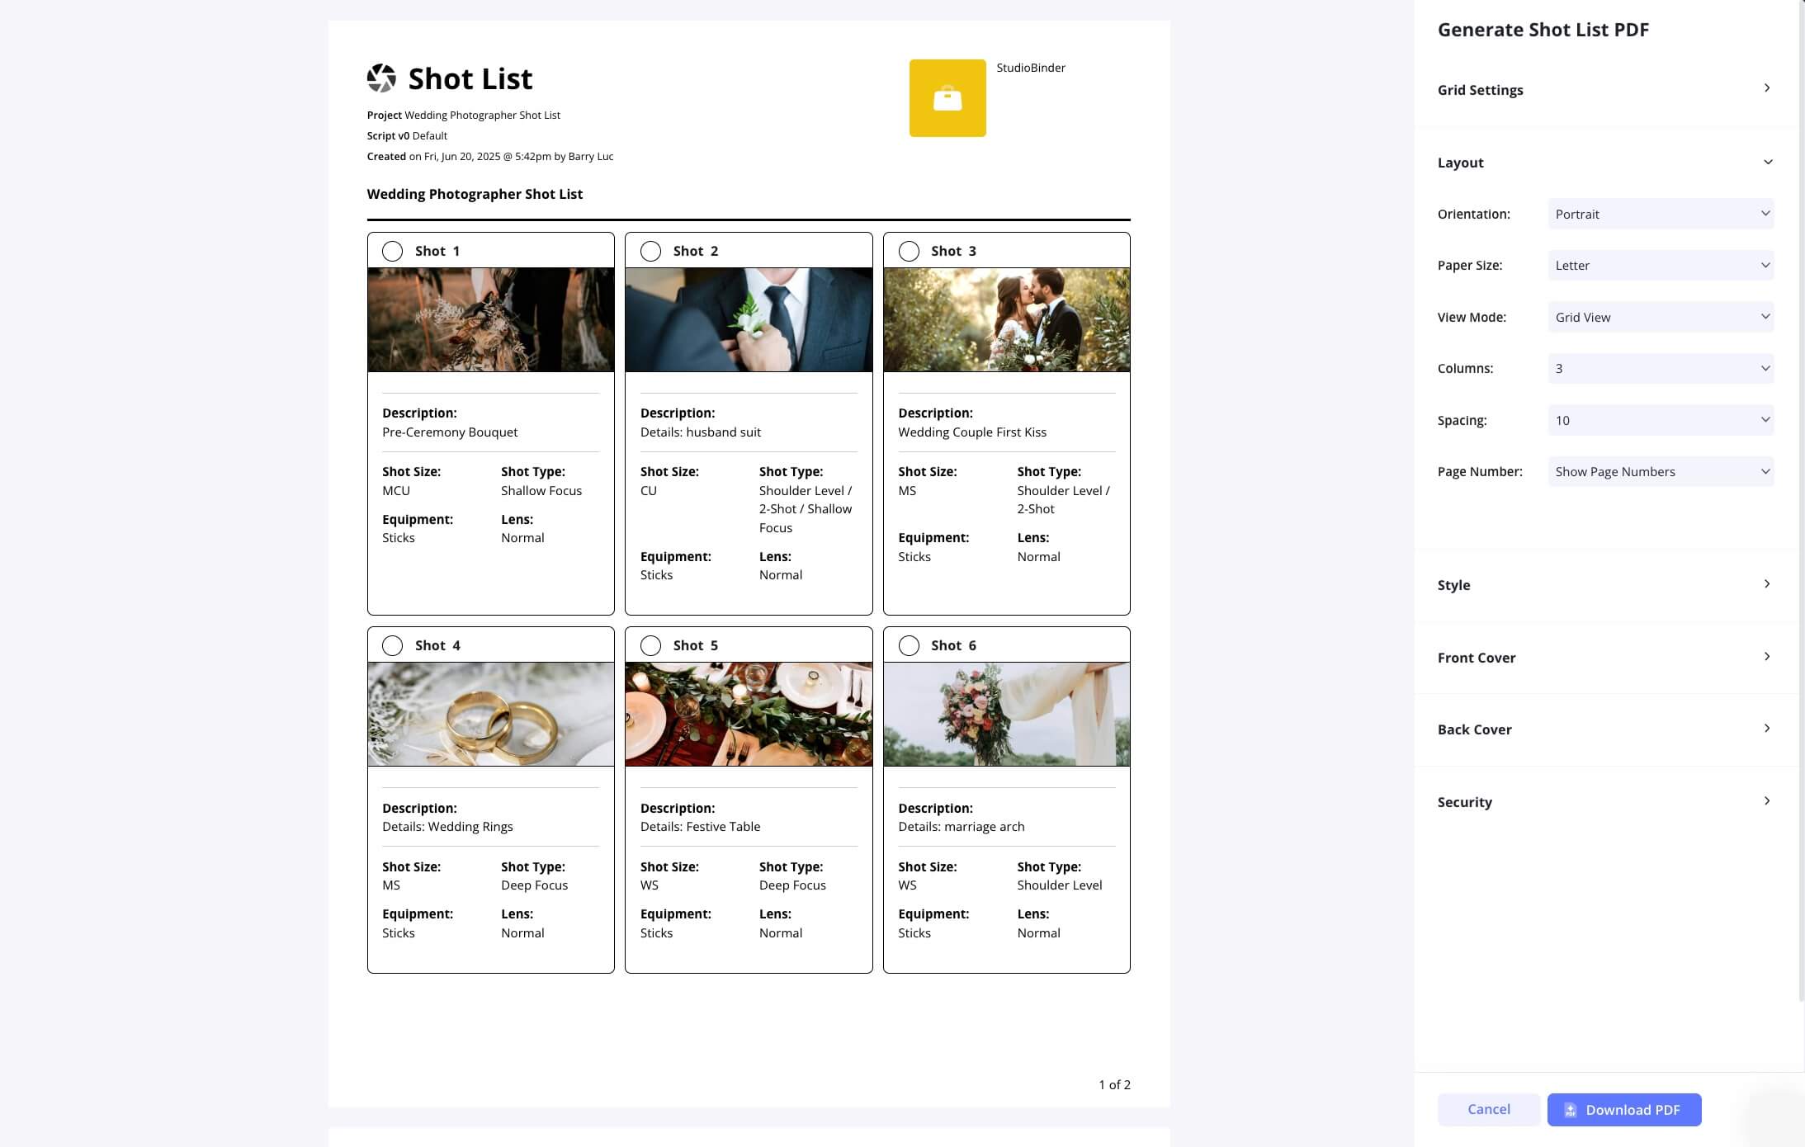The height and width of the screenshot is (1147, 1805).
Task: Toggle the circle checkbox for Shot 5
Action: pyautogui.click(x=650, y=645)
